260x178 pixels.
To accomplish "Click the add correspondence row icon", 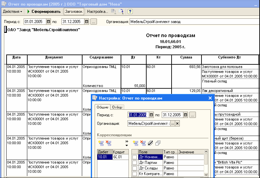I will pyautogui.click(x=101, y=143).
